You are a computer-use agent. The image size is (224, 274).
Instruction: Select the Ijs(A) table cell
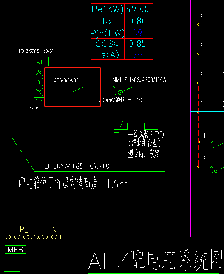point(108,54)
